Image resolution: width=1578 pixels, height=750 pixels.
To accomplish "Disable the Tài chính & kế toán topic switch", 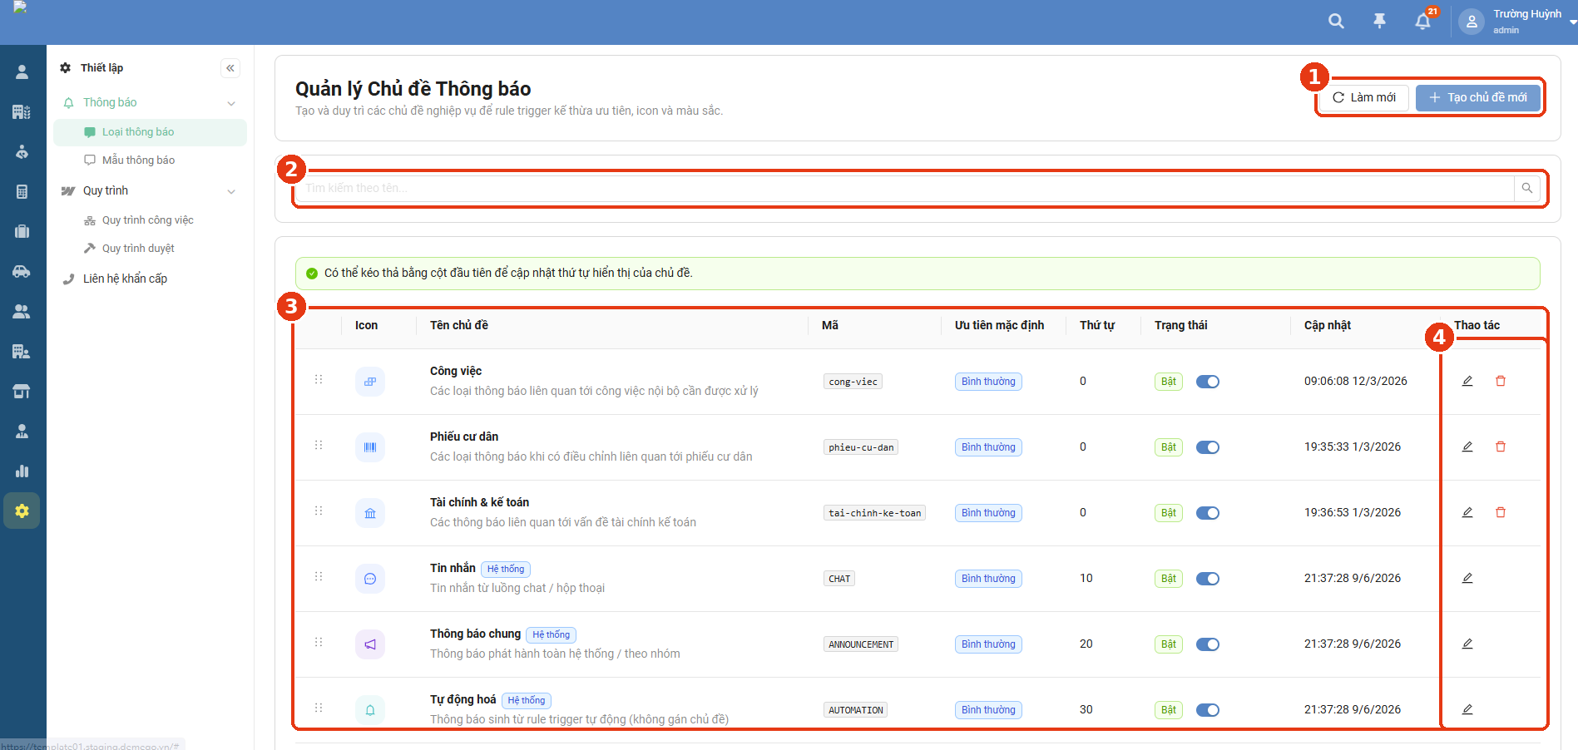I will click(1208, 513).
